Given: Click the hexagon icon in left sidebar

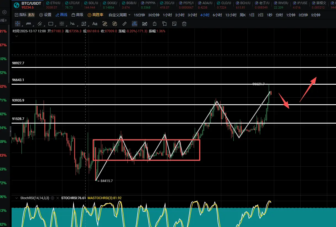Looking at the screenshot, I should pos(4,12).
